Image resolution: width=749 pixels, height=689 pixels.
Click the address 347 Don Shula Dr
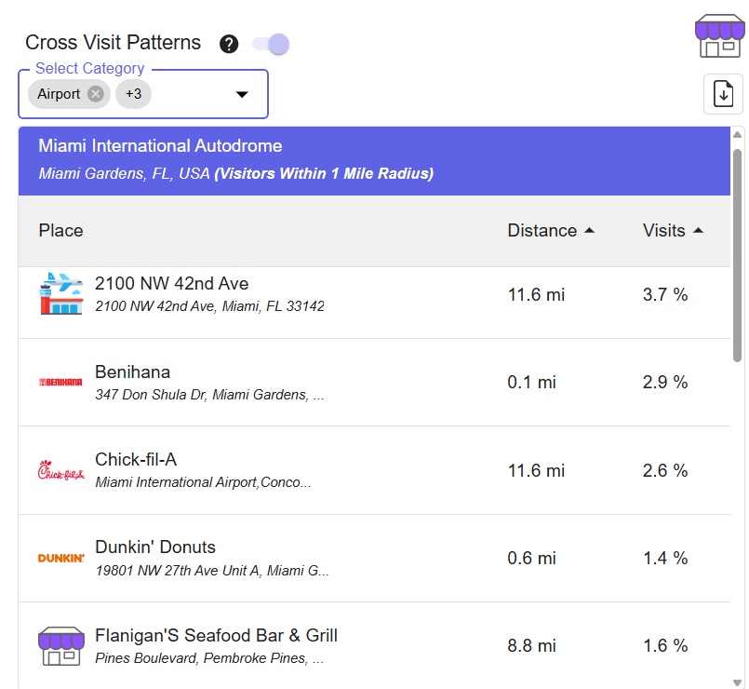coord(209,395)
